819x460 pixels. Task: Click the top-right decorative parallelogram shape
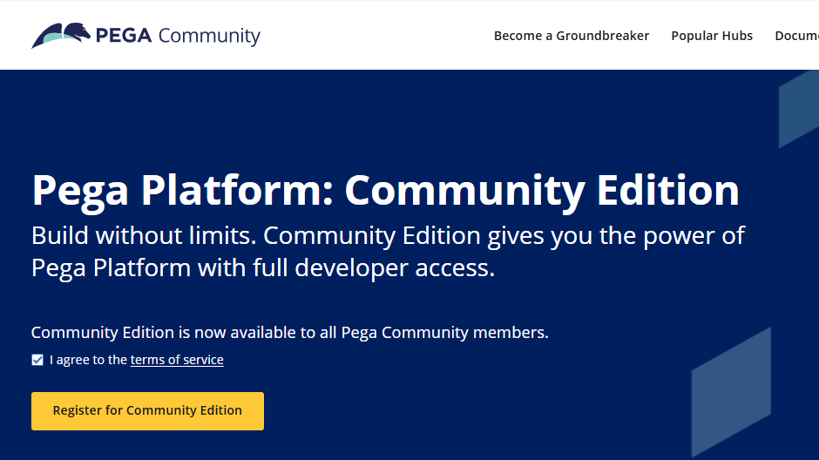click(799, 107)
